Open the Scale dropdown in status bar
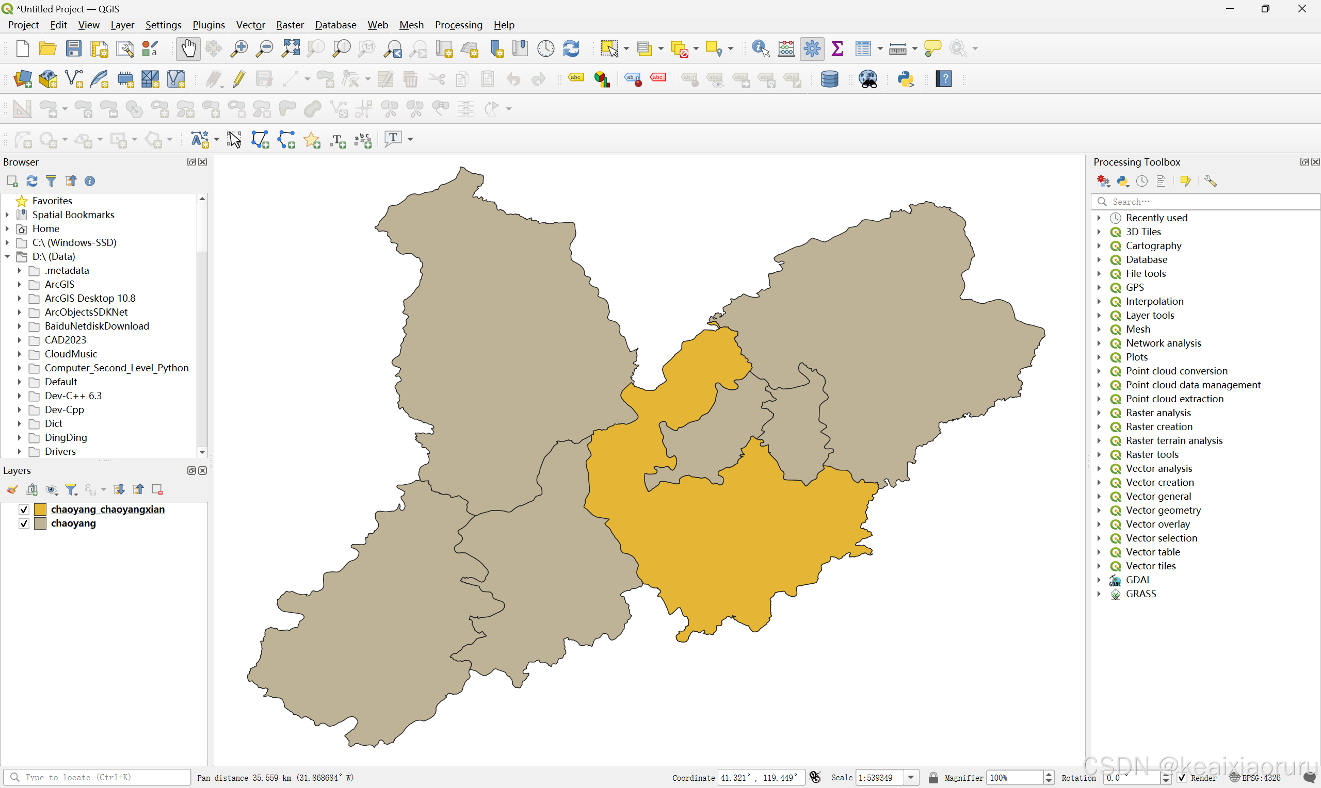The width and height of the screenshot is (1321, 788). tap(911, 777)
